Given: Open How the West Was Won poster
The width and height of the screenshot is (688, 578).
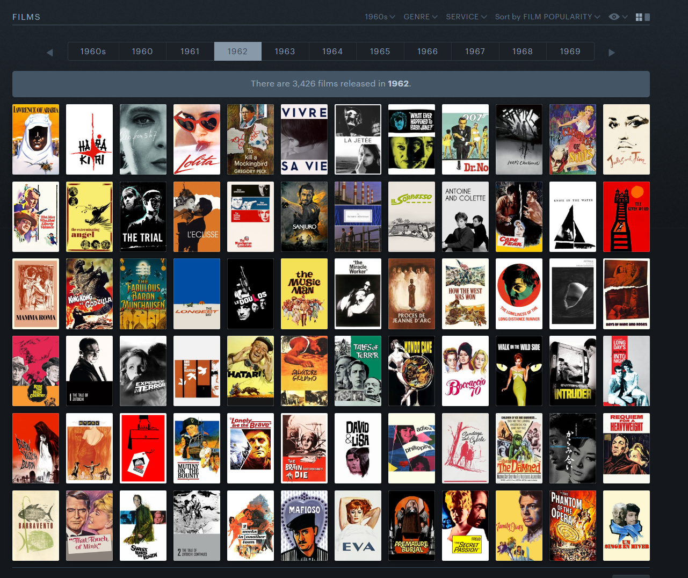Looking at the screenshot, I should pos(466,294).
